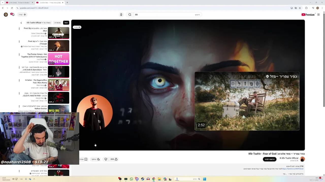Open the Chrome profile avatar
Viewport: 325px width, 182px height.
point(317,8)
